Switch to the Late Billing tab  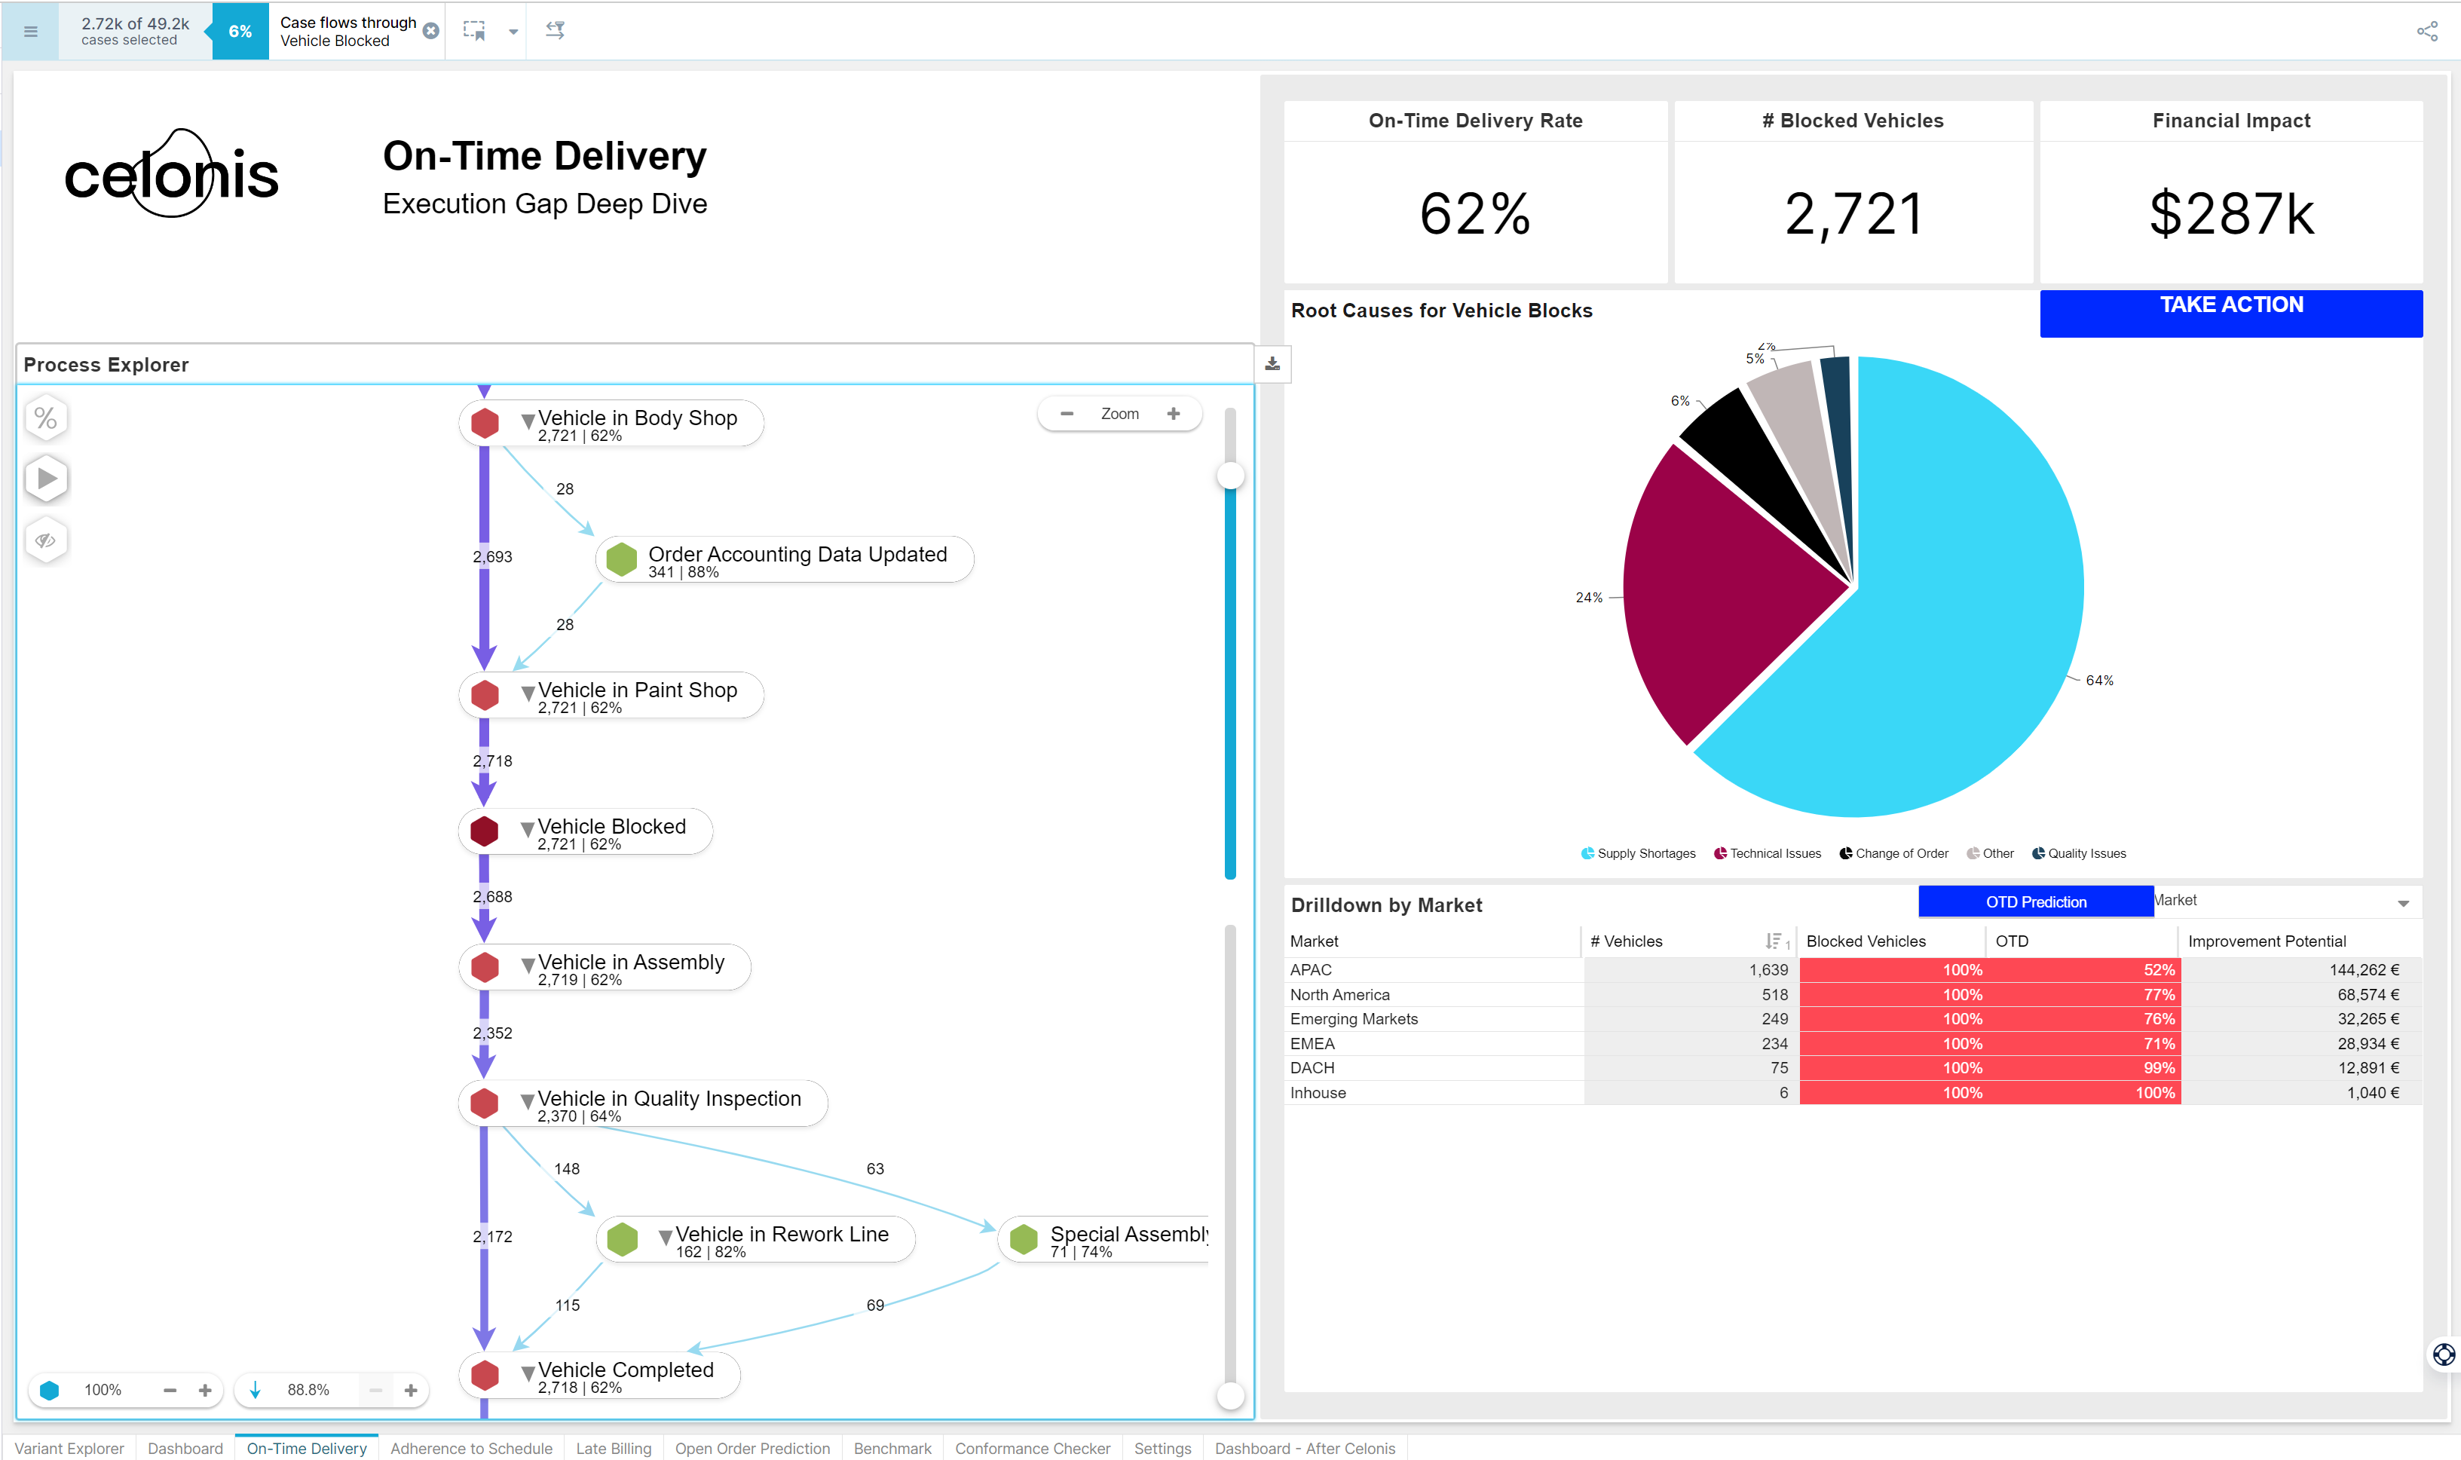point(614,1448)
